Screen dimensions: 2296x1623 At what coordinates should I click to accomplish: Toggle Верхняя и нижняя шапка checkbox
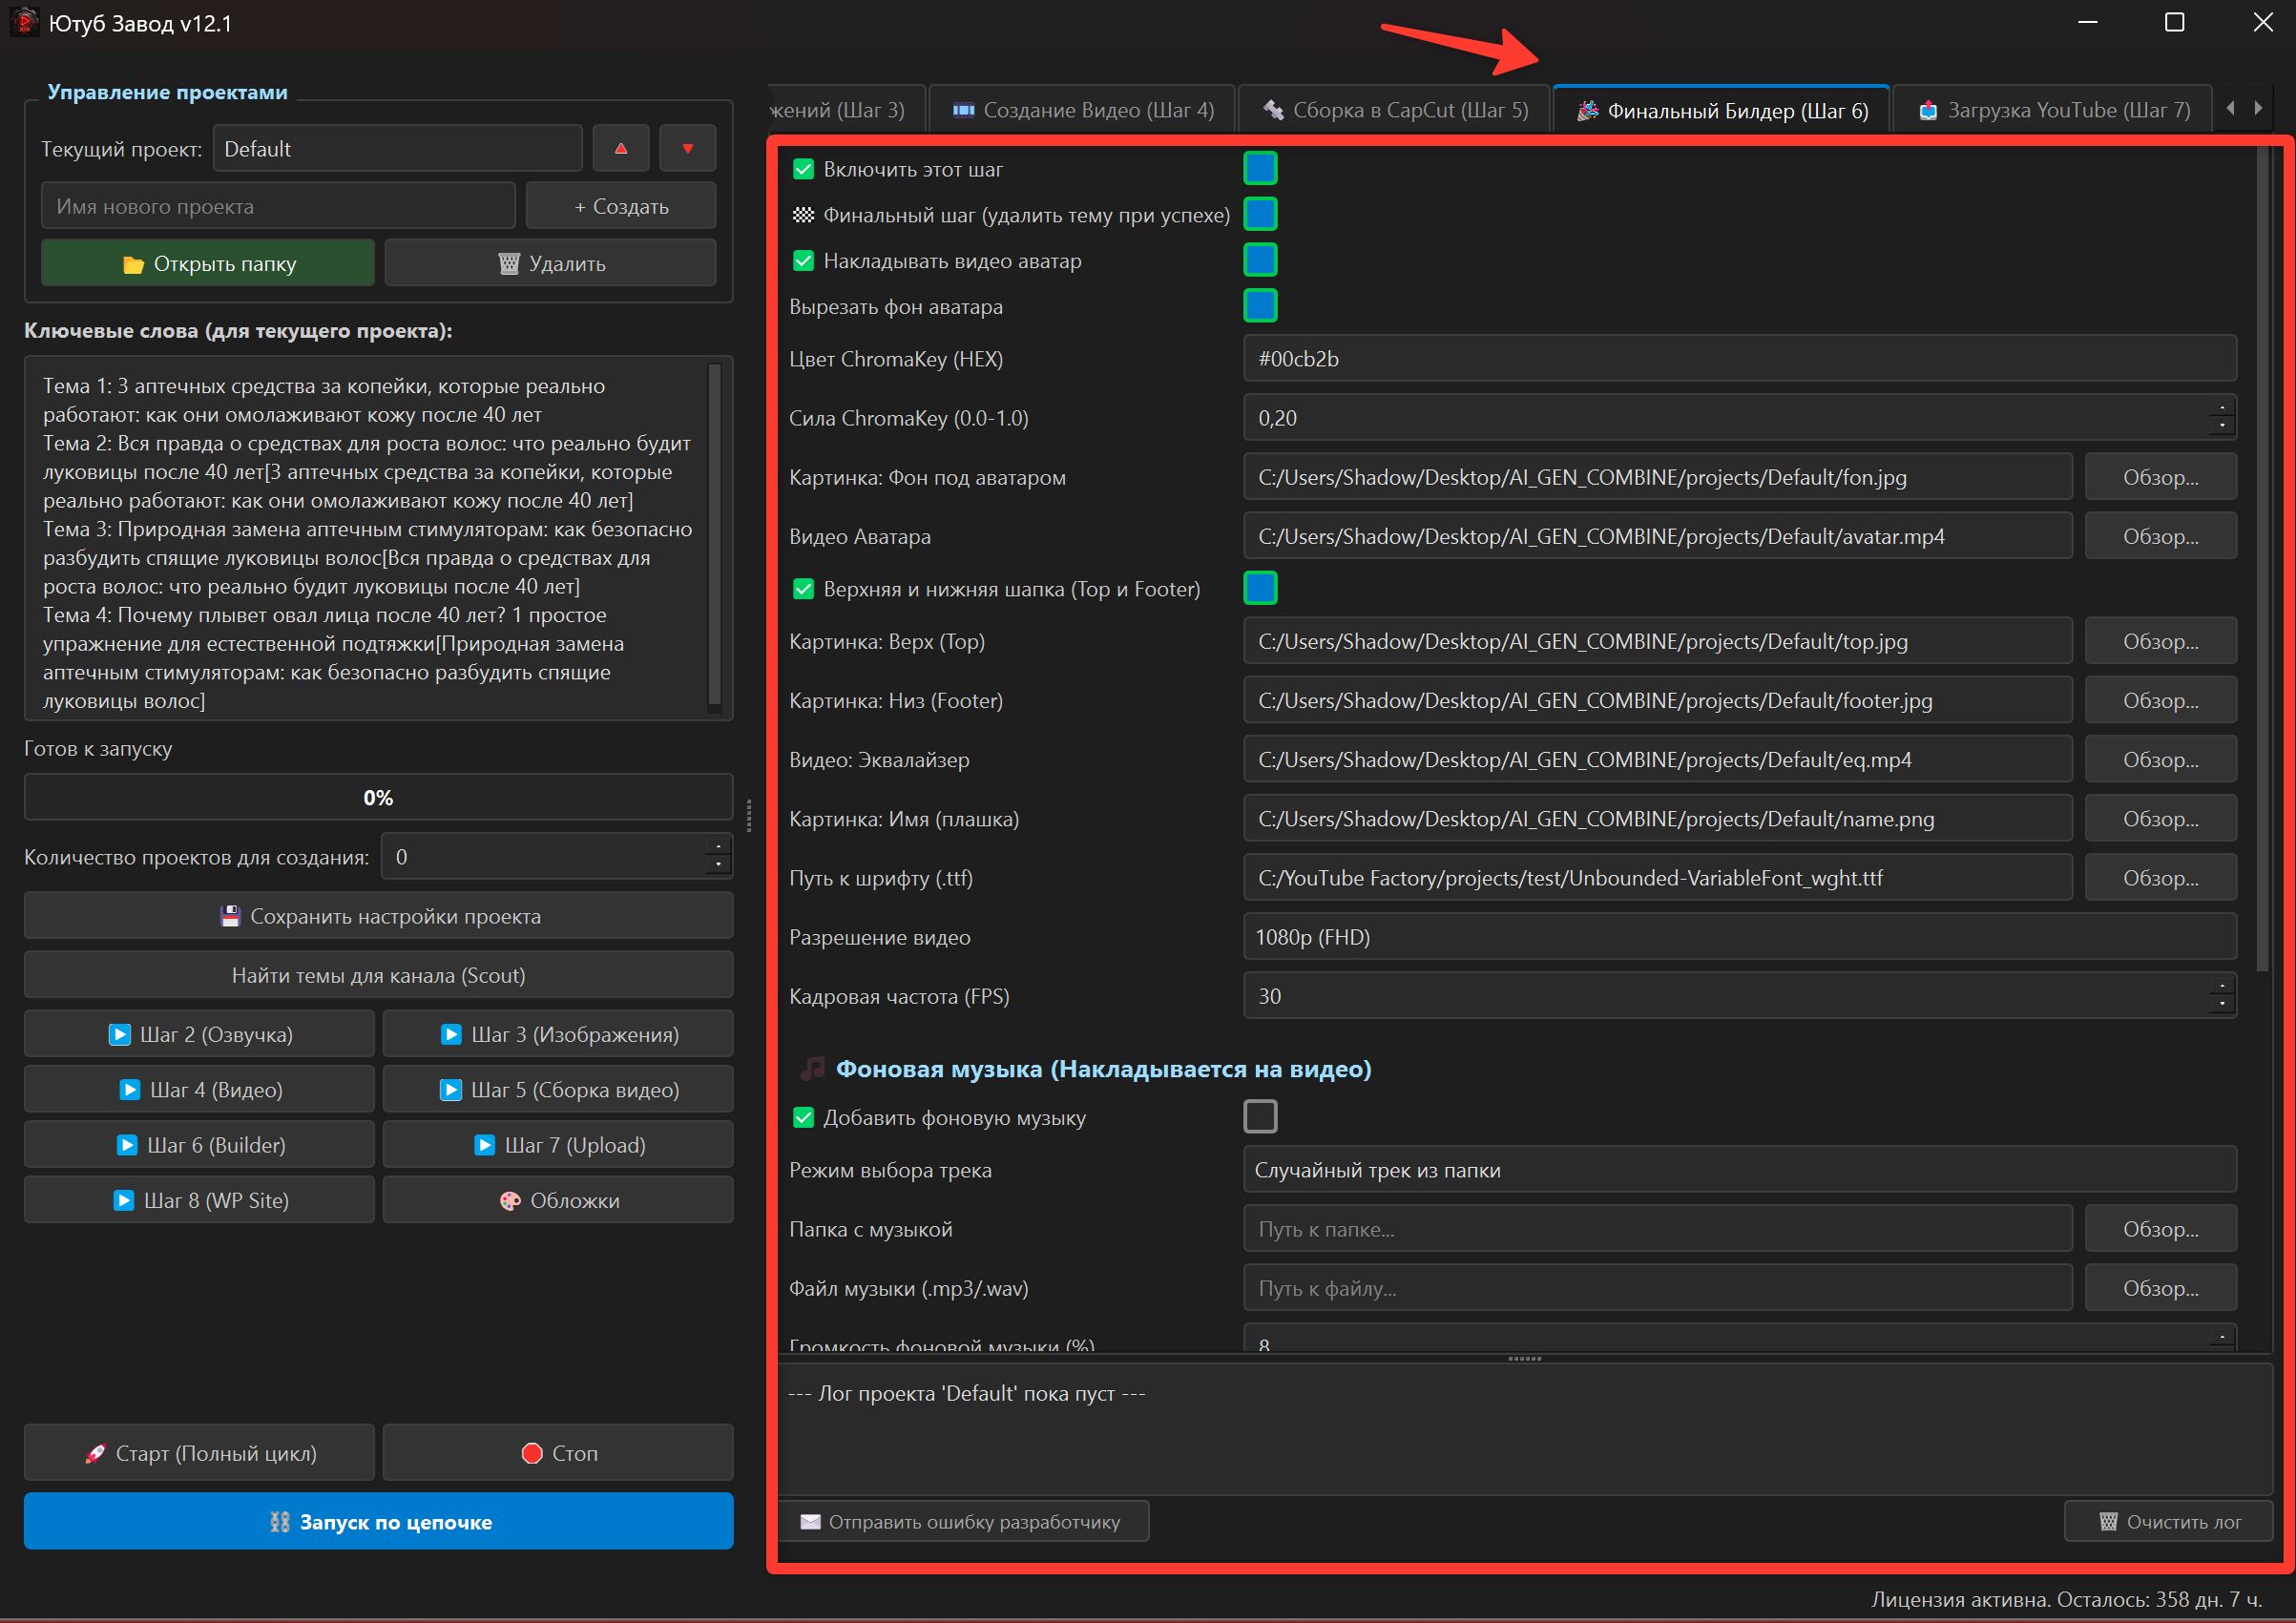(1260, 588)
